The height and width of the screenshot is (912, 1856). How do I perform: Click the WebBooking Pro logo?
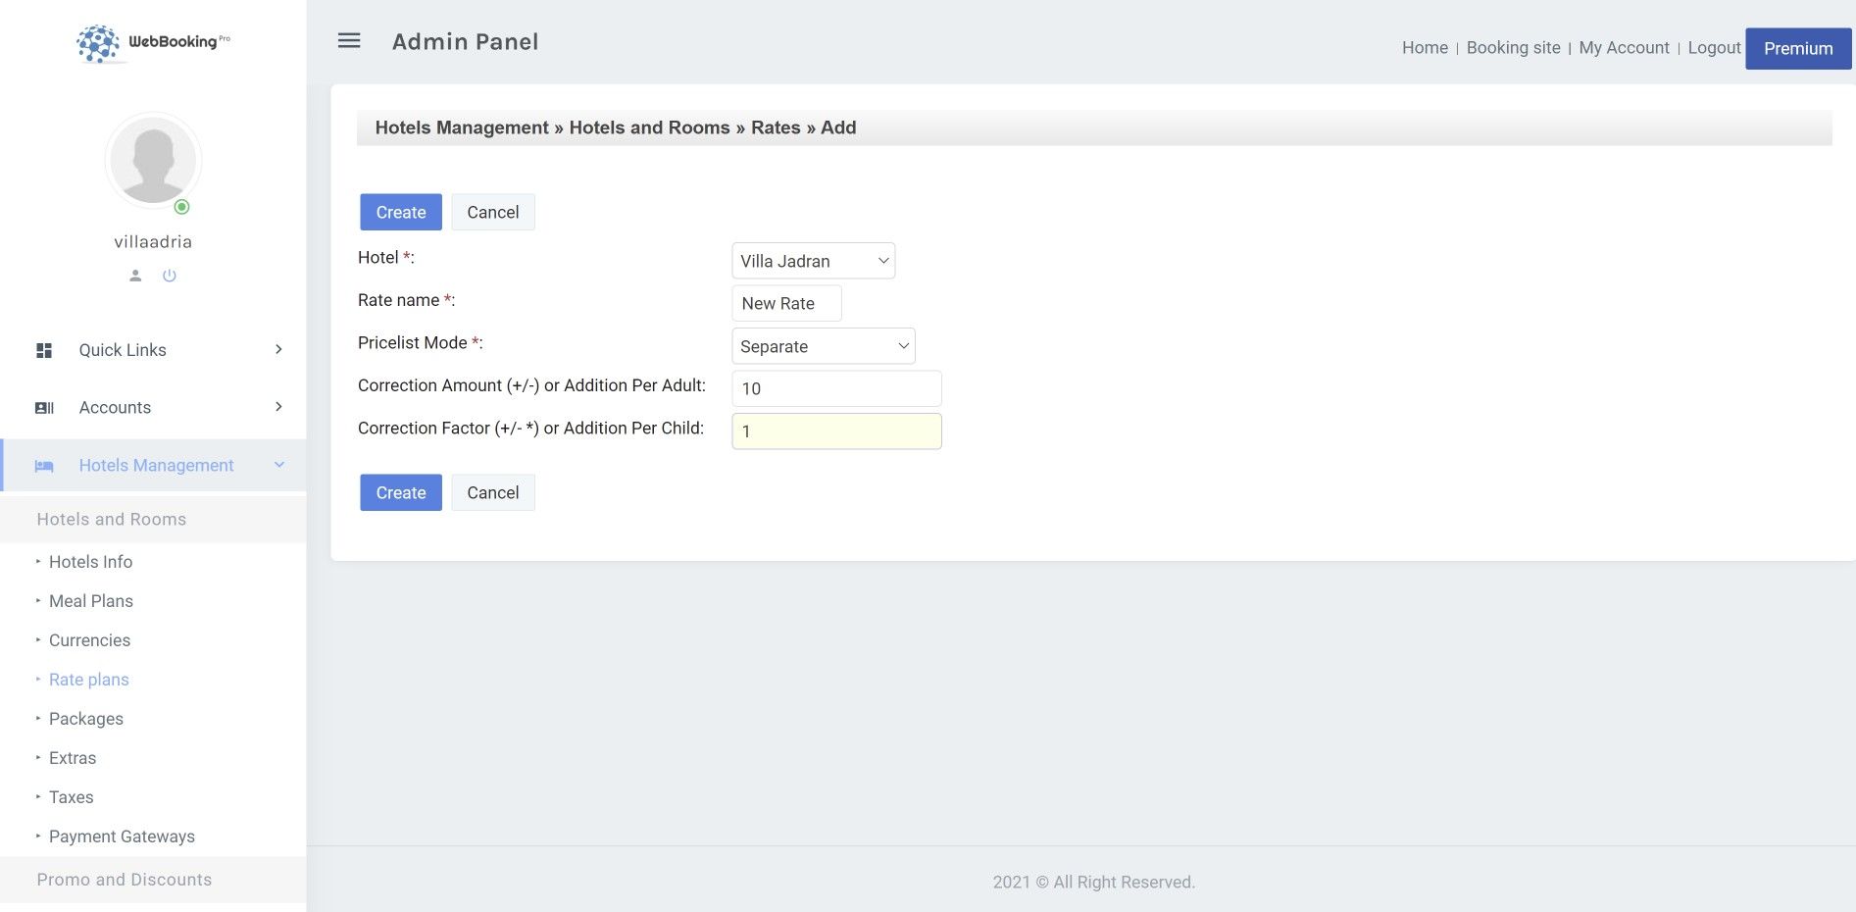coord(153,43)
